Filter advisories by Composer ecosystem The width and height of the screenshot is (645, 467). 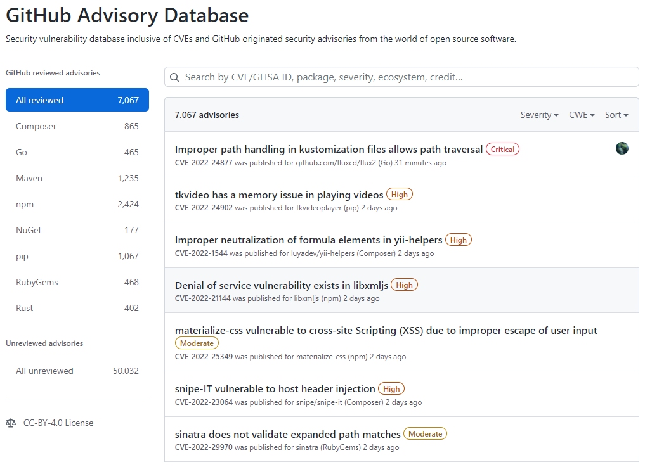pos(77,126)
